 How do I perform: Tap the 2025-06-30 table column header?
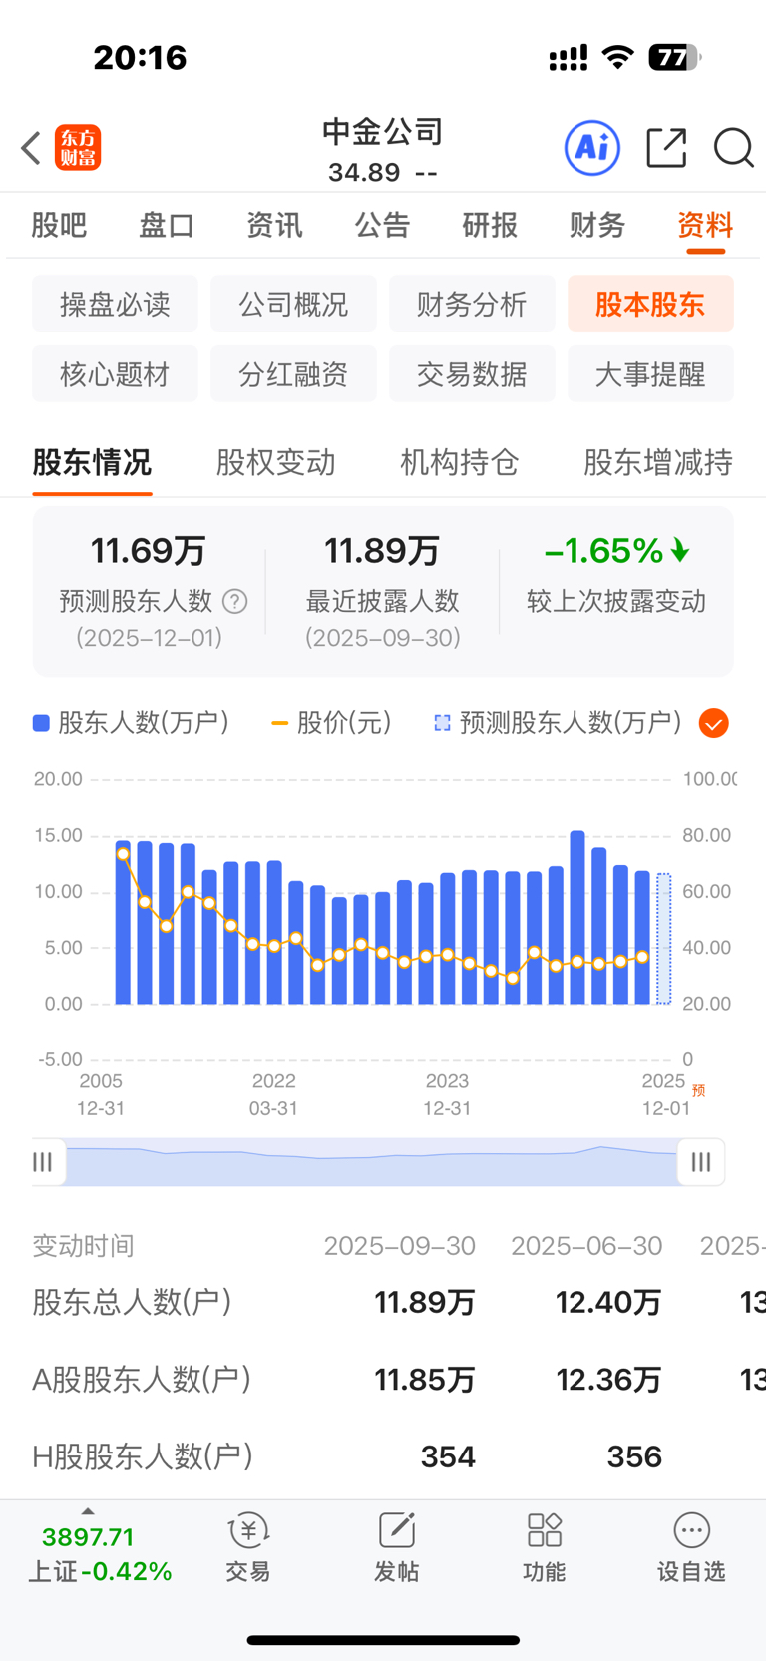click(586, 1246)
